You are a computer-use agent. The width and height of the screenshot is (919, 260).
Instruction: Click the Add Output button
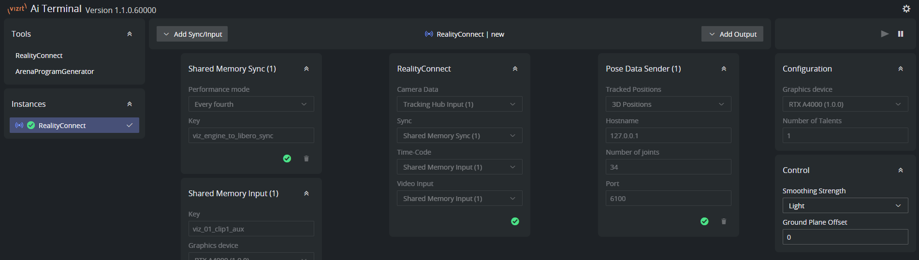732,34
